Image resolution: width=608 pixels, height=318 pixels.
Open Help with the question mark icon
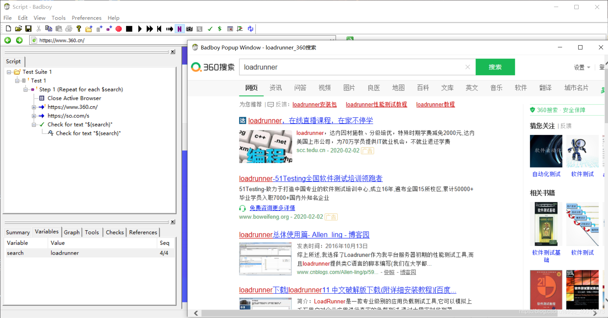[x=79, y=29]
